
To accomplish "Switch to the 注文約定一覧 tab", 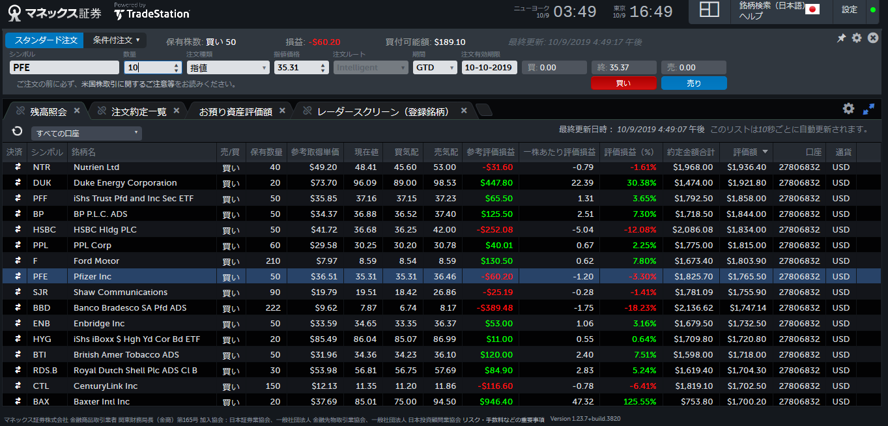I will pyautogui.click(x=139, y=111).
